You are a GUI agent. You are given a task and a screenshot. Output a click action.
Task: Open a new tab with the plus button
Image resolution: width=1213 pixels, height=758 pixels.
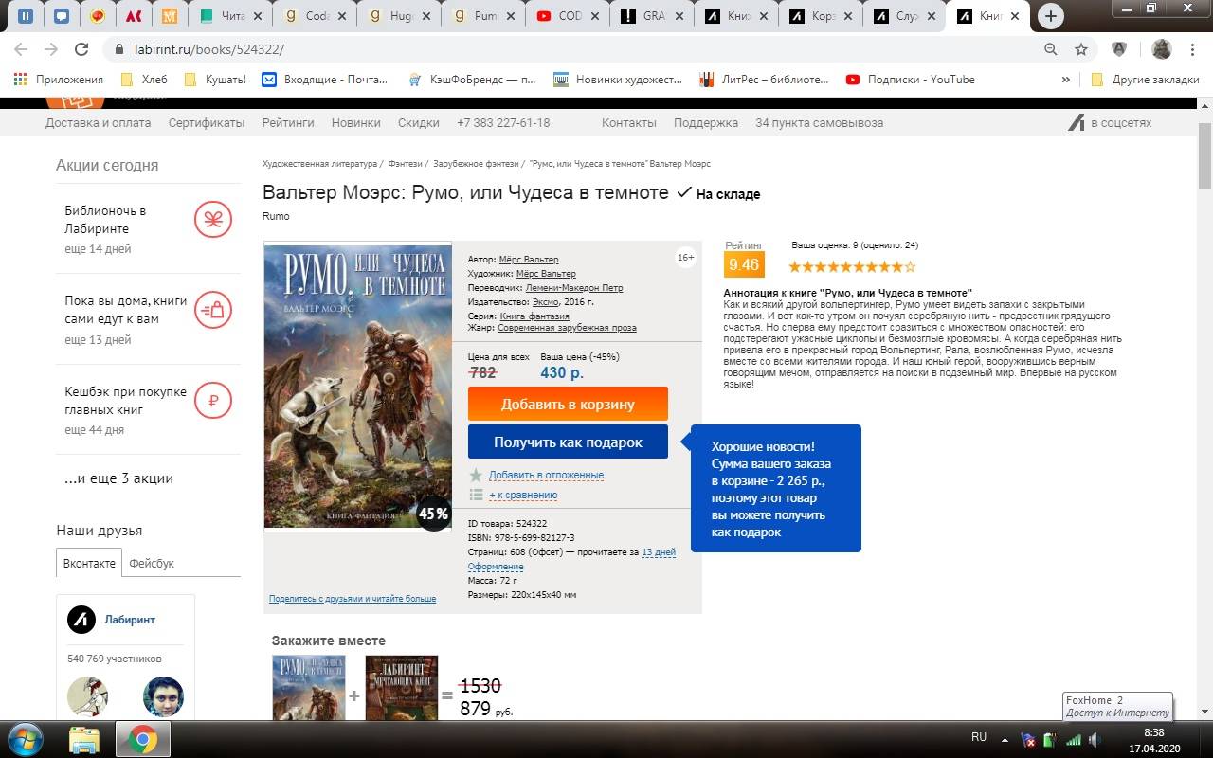(x=1050, y=16)
